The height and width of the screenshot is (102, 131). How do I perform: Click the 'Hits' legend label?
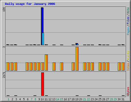click(128, 10)
